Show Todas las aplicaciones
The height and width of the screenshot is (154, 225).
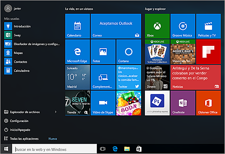click(x=21, y=139)
